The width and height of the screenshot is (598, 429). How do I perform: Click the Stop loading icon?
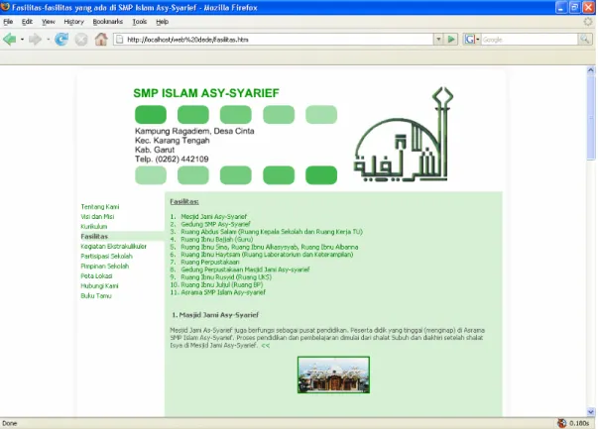pos(81,40)
